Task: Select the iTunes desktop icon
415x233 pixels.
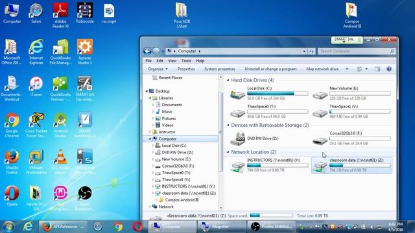Action: (x=36, y=86)
